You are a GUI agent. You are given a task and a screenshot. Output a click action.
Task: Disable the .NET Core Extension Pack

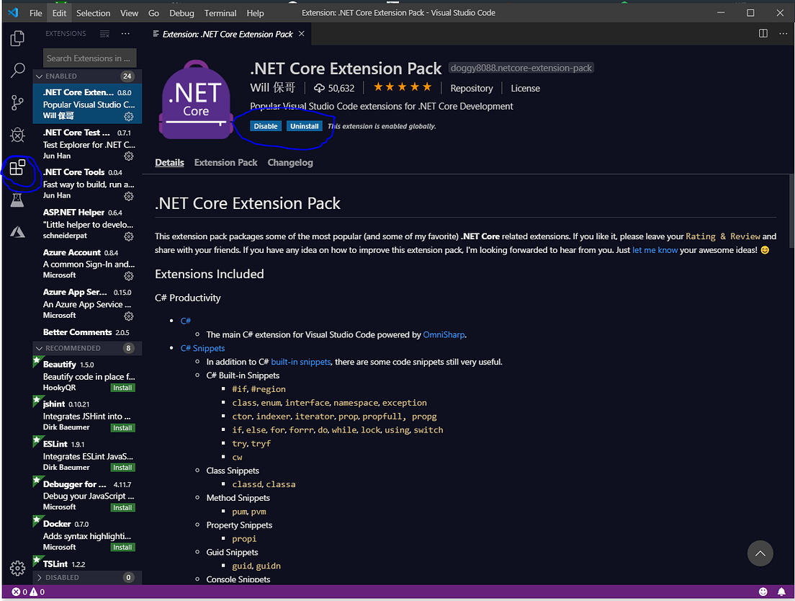click(266, 125)
